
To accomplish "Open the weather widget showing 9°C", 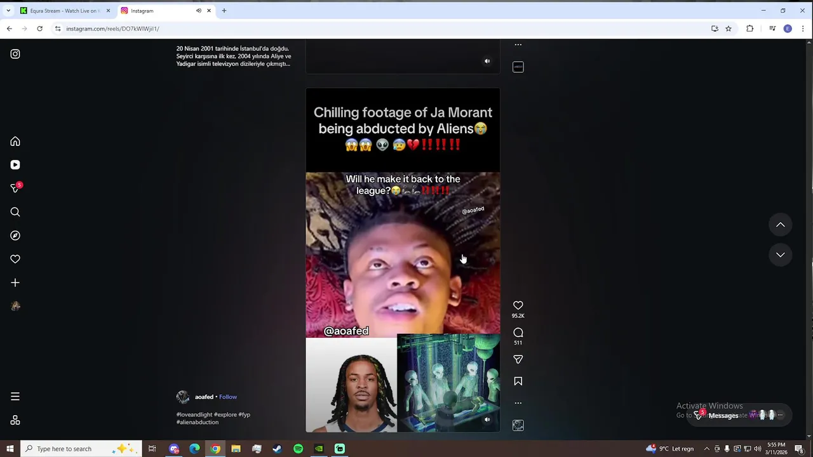I will (x=669, y=449).
